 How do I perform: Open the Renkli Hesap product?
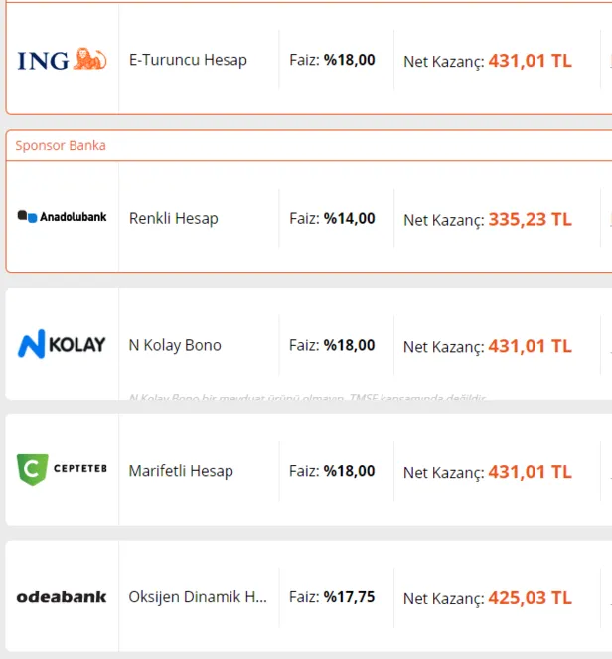click(173, 218)
